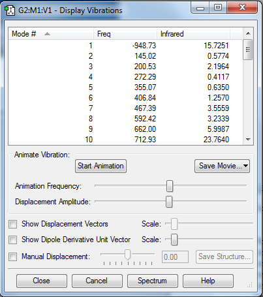Open the Spectrum button
This screenshot has width=263, height=297.
pos(152,281)
